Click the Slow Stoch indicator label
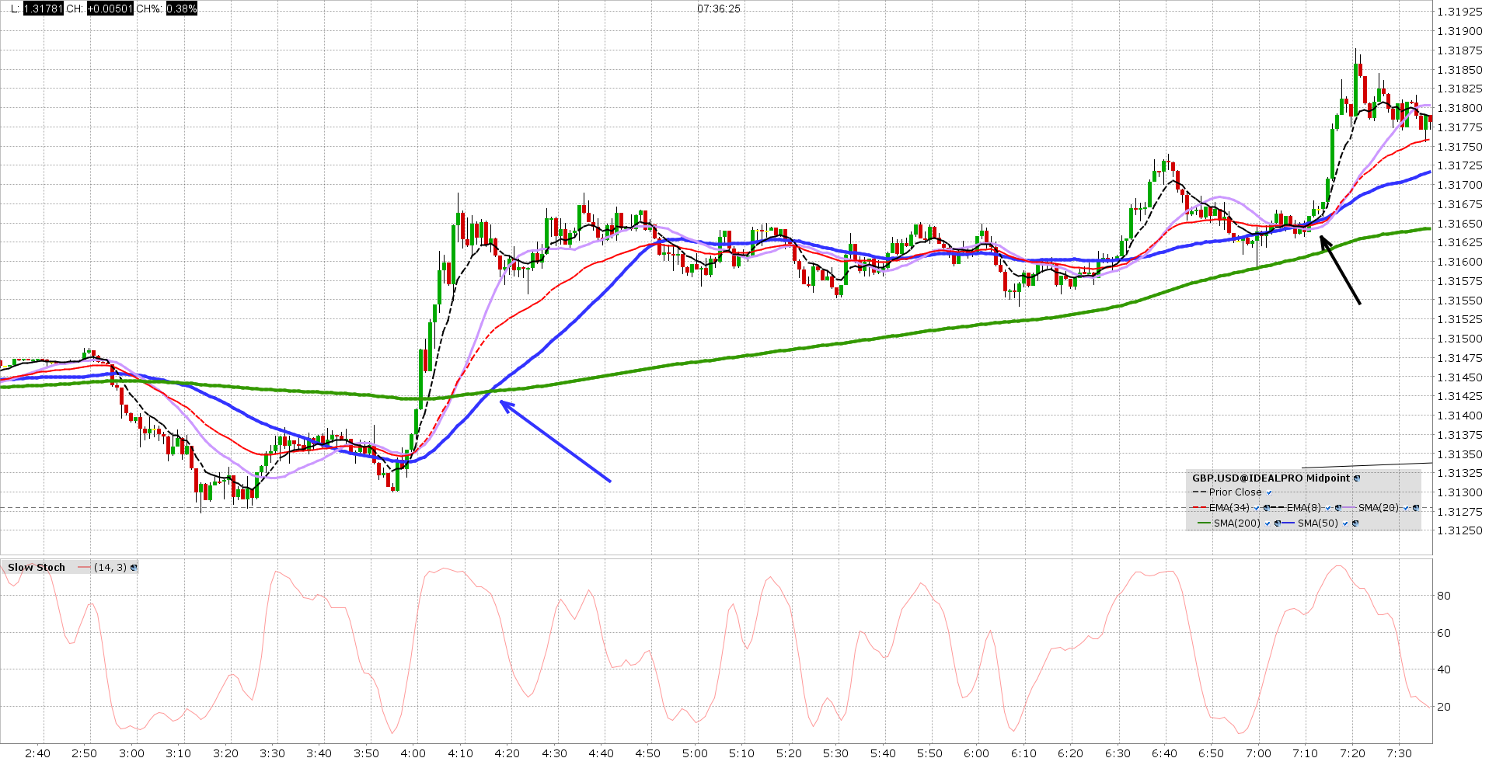Viewport: 1489px width, 765px height. (x=37, y=568)
